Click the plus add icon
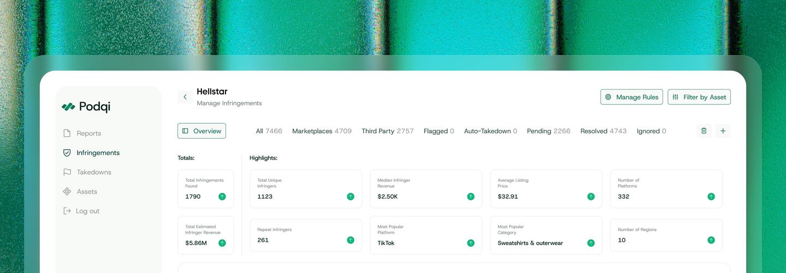This screenshot has width=786, height=273. (x=723, y=131)
